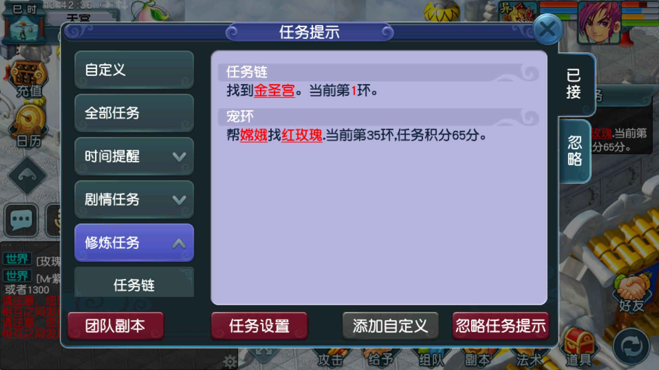The image size is (659, 370).
Task: Collapse the 修炼任务 category
Action: point(134,243)
